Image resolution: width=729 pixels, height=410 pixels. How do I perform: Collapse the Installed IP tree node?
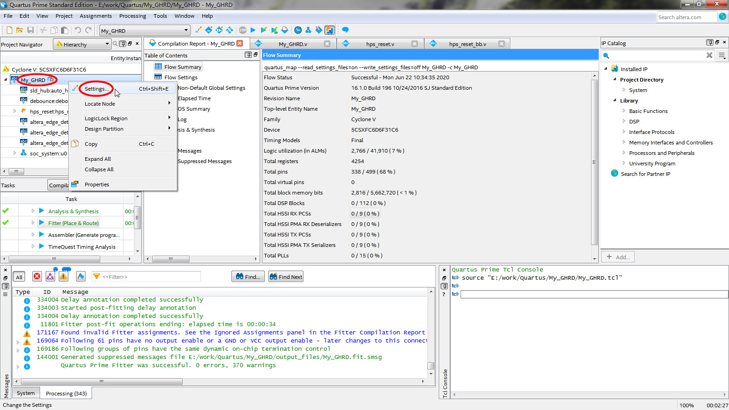coord(606,69)
